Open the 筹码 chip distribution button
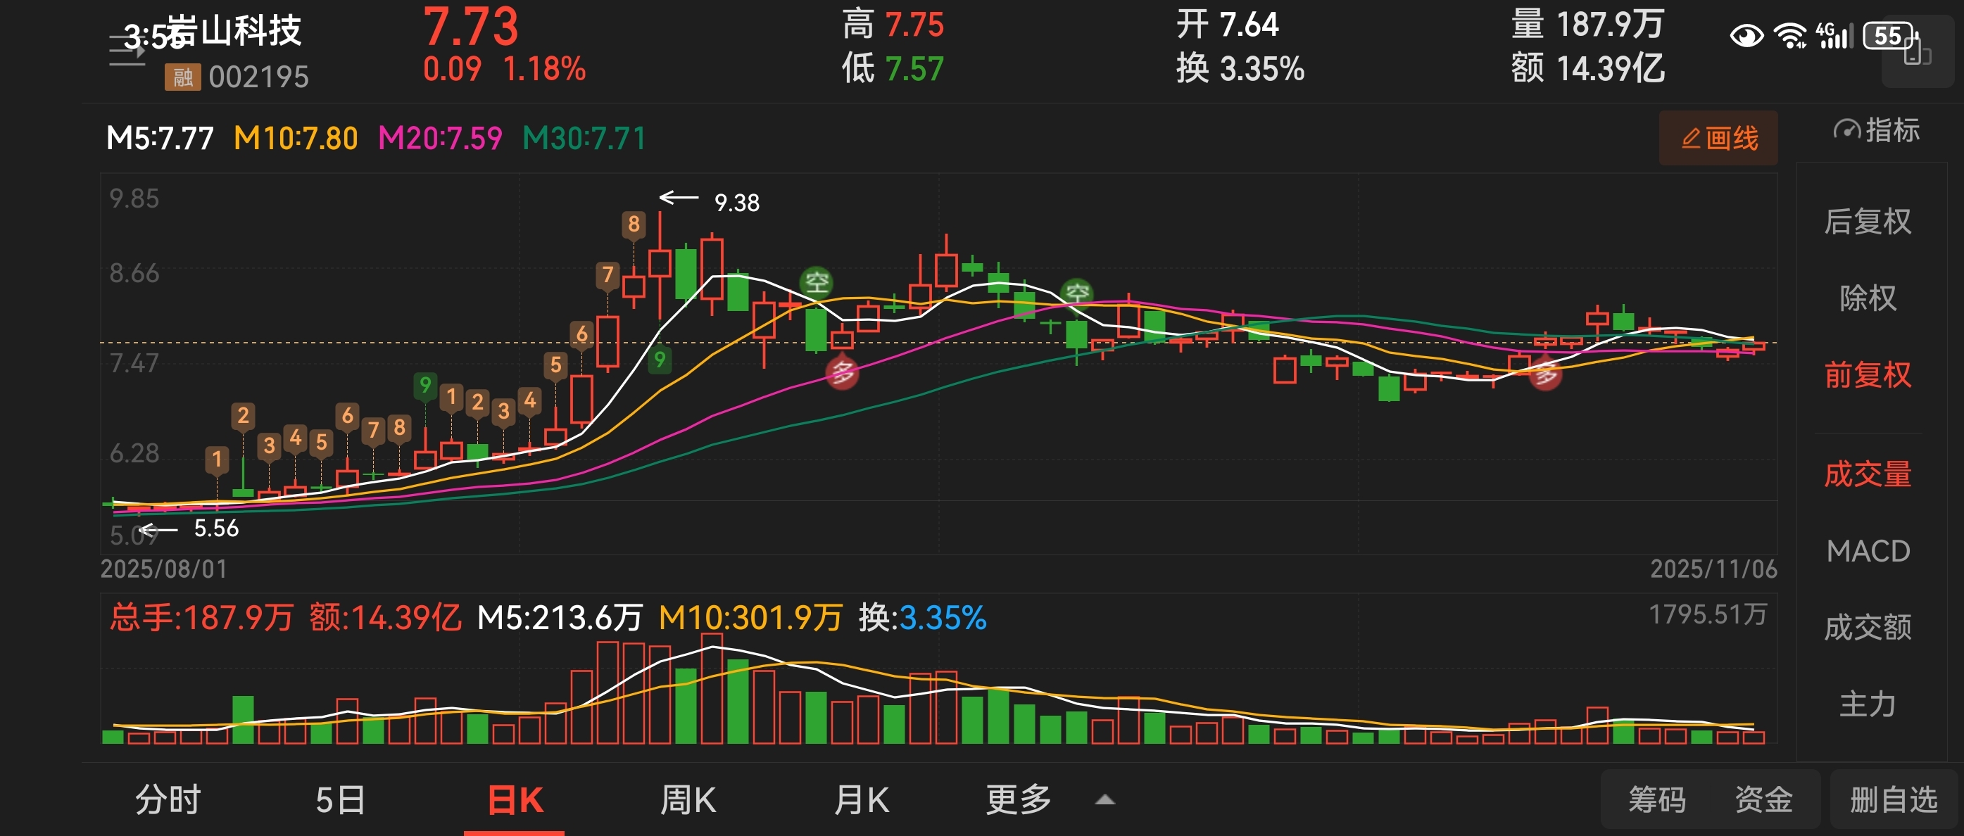 (1657, 799)
